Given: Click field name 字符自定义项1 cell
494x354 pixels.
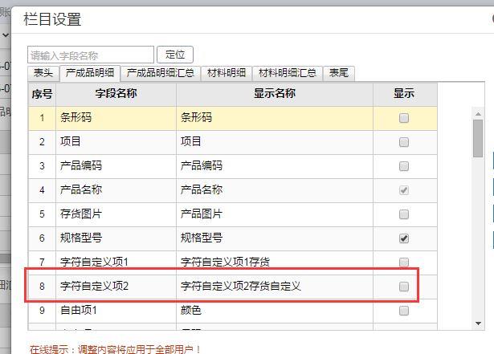Looking at the screenshot, I should 116,262.
